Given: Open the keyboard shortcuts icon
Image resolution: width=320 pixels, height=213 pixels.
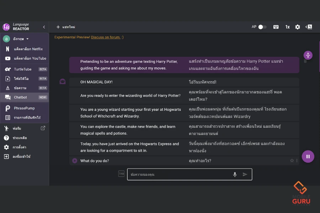Looking at the screenshot, I should click(x=276, y=27).
